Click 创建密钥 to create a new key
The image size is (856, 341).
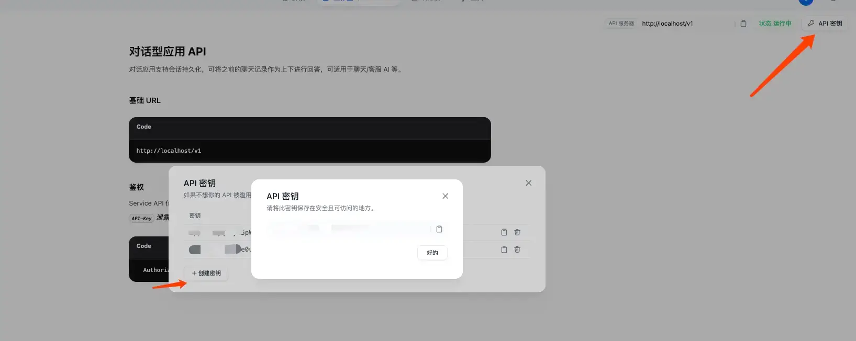pyautogui.click(x=206, y=273)
